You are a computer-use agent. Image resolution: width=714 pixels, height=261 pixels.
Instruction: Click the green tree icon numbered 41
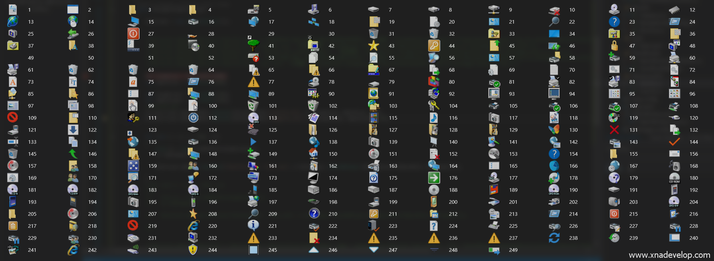pos(253,45)
